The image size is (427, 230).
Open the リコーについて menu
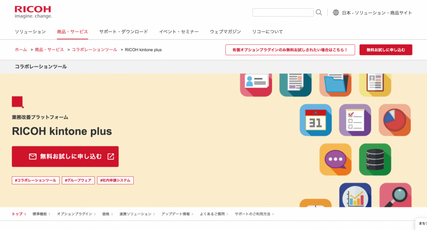coord(267,32)
